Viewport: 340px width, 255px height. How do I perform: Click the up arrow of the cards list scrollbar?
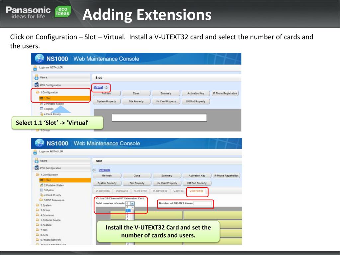point(132,208)
